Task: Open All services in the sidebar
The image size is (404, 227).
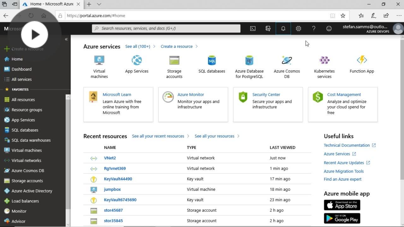Action: point(21,79)
